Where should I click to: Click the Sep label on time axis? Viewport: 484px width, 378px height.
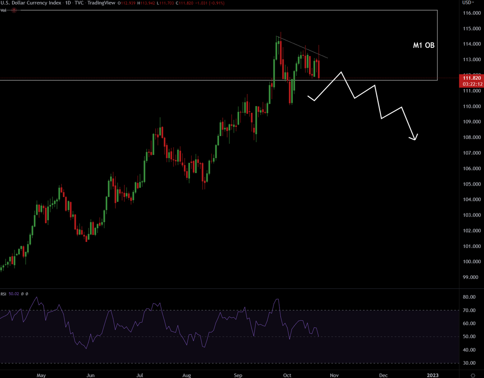click(x=238, y=375)
